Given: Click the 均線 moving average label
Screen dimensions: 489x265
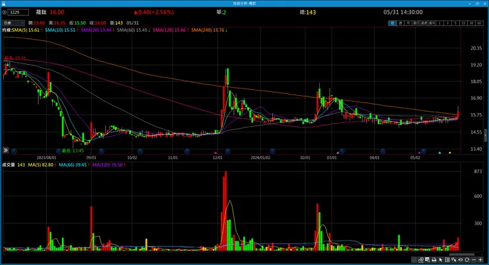Looking at the screenshot, I should (7, 30).
